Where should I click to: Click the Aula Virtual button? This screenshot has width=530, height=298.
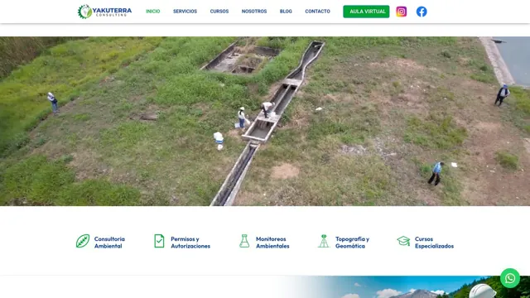[366, 12]
